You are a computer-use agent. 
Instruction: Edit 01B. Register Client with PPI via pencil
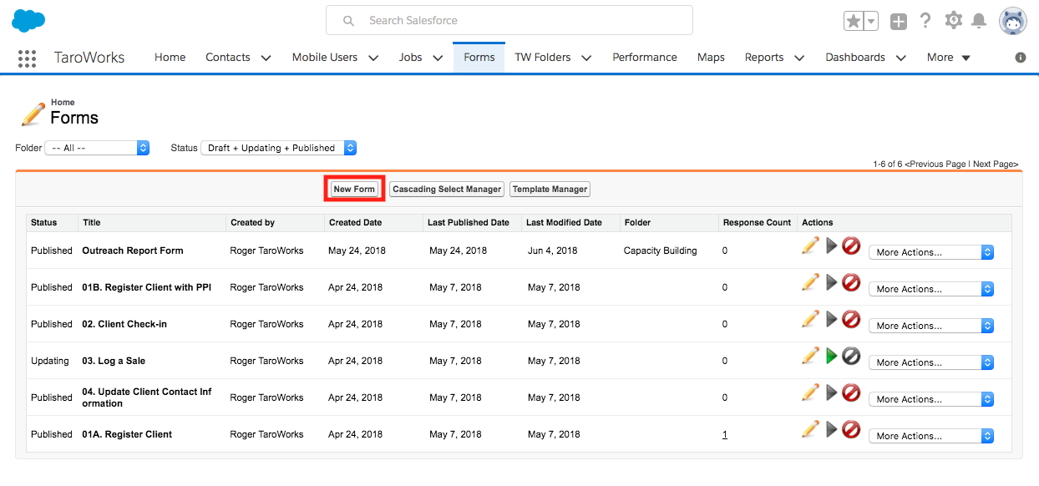point(810,282)
